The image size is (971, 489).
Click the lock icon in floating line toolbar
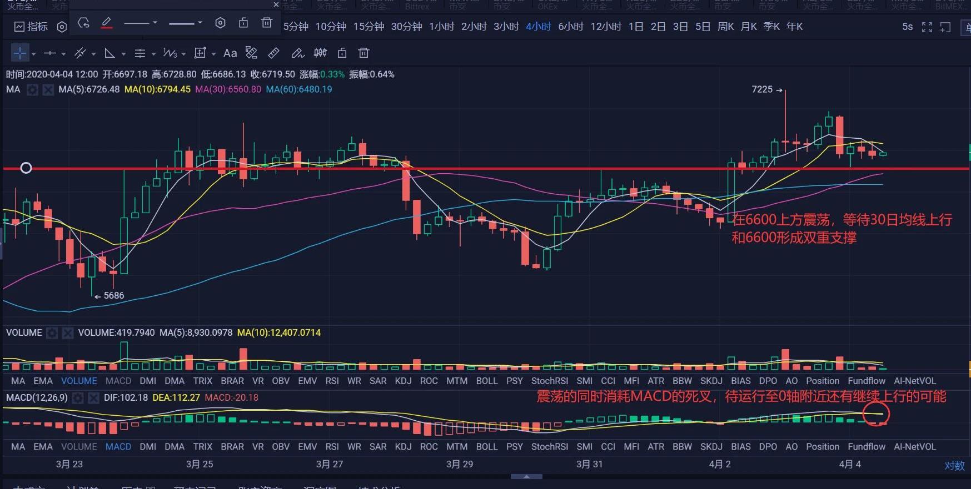tap(243, 23)
